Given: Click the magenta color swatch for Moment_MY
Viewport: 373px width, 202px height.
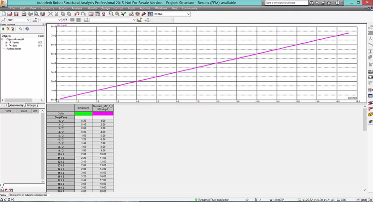Looking at the screenshot, I should (x=103, y=114).
